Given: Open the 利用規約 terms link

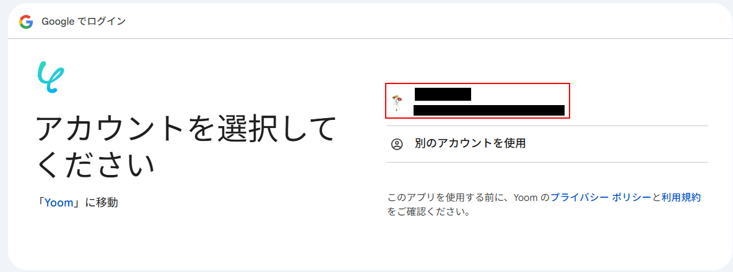Looking at the screenshot, I should click(681, 197).
